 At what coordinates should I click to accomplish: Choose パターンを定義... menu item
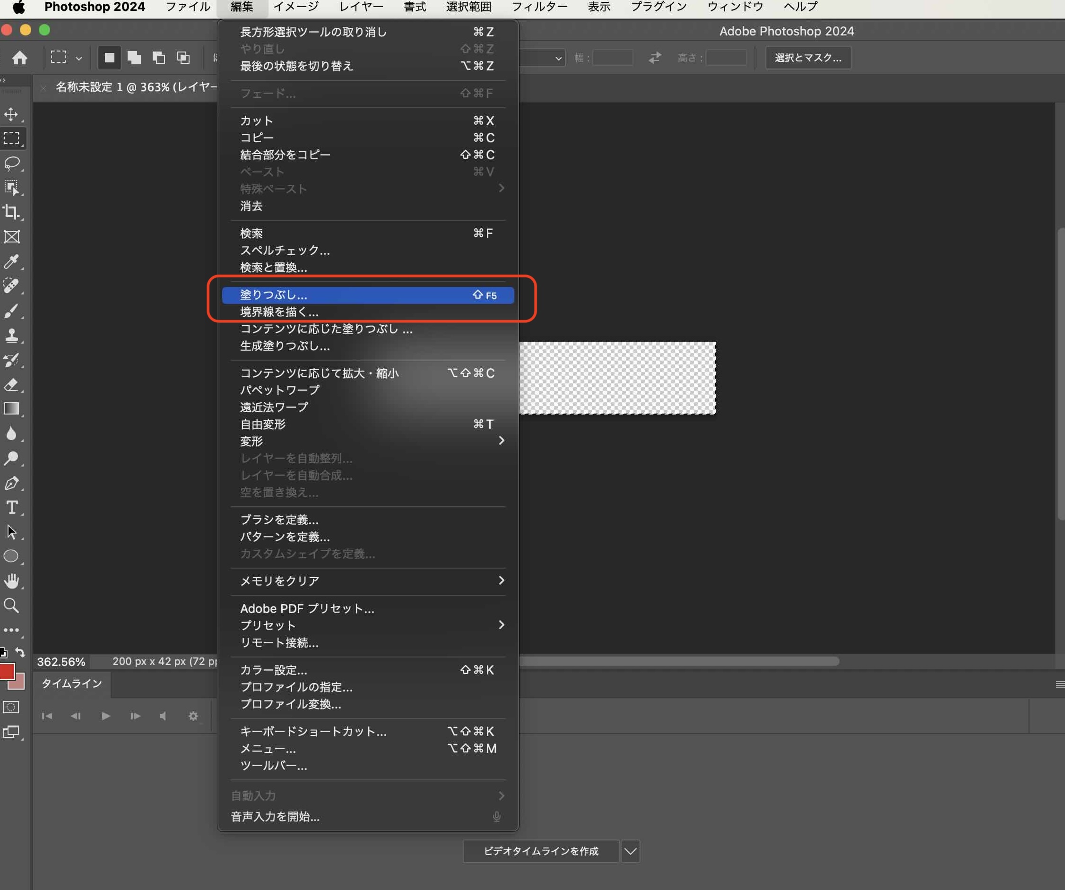[368, 537]
